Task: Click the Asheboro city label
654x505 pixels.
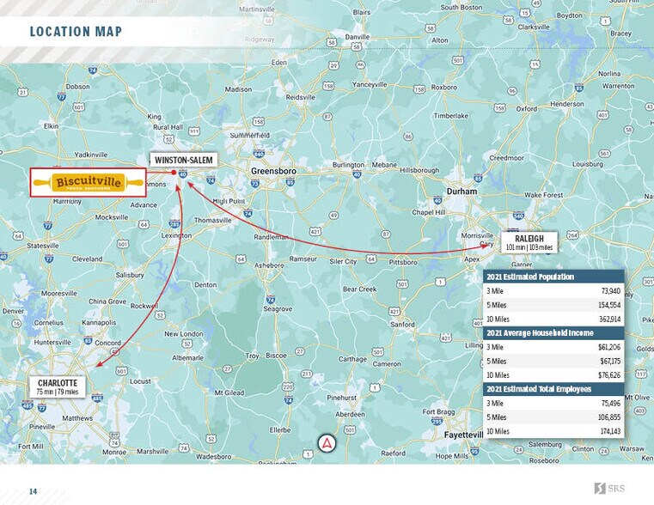Action: (269, 265)
